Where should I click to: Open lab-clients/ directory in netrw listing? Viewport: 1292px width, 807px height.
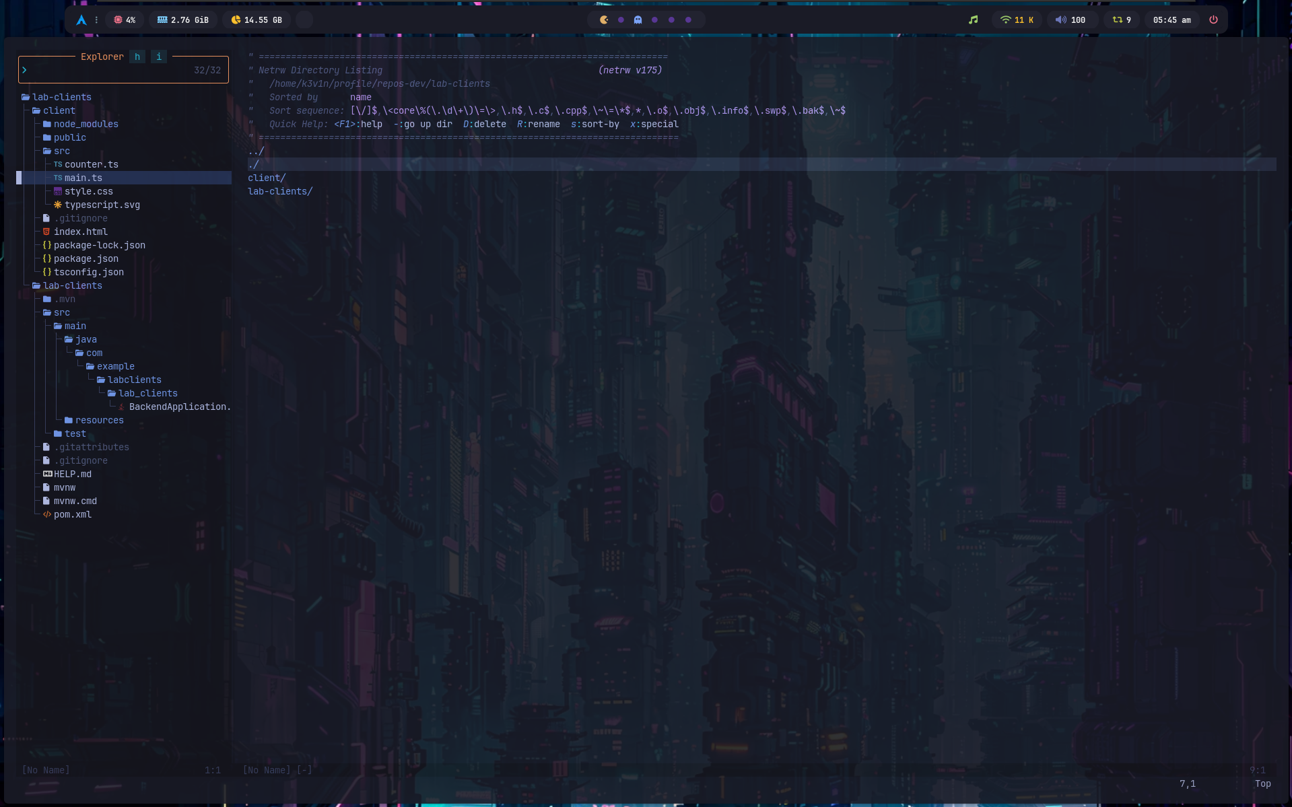[x=280, y=192]
